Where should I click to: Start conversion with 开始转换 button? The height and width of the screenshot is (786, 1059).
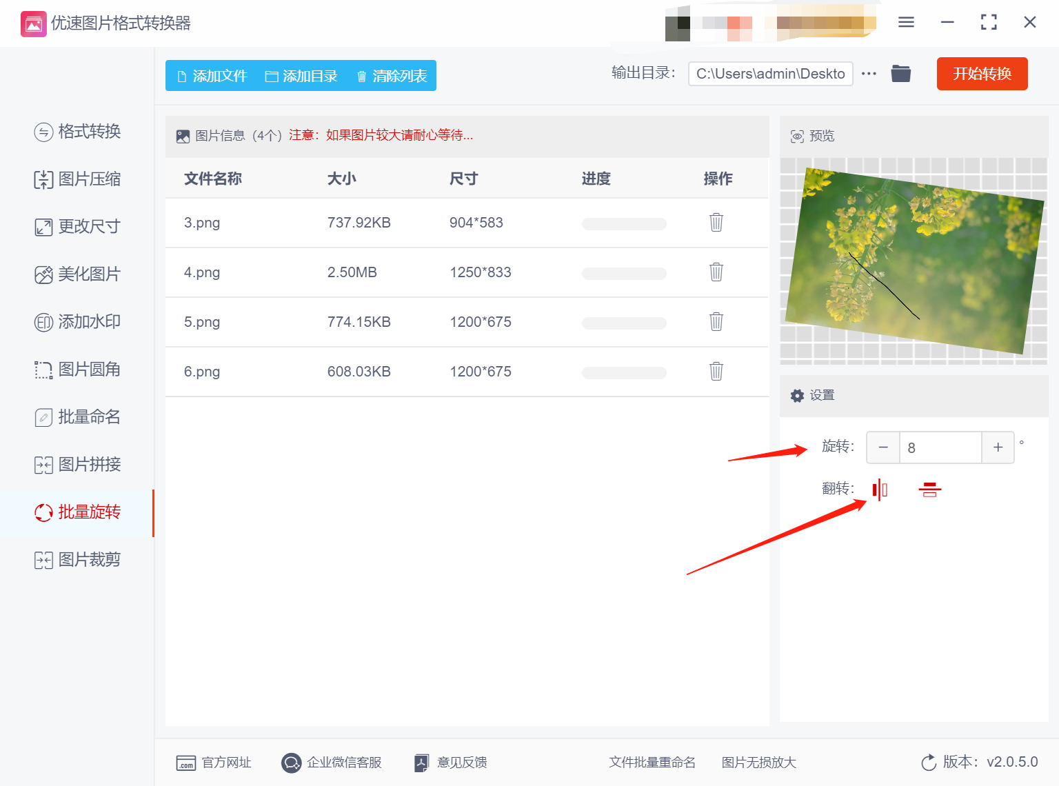click(982, 74)
